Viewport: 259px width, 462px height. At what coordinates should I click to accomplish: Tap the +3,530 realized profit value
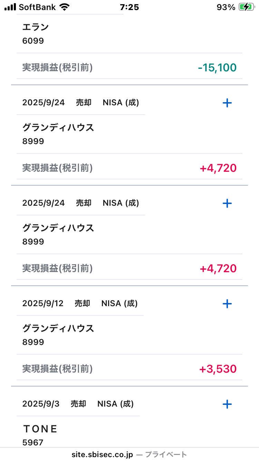(x=218, y=369)
